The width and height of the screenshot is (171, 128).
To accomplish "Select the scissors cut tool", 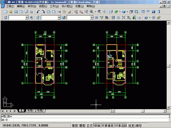I will [59, 12].
